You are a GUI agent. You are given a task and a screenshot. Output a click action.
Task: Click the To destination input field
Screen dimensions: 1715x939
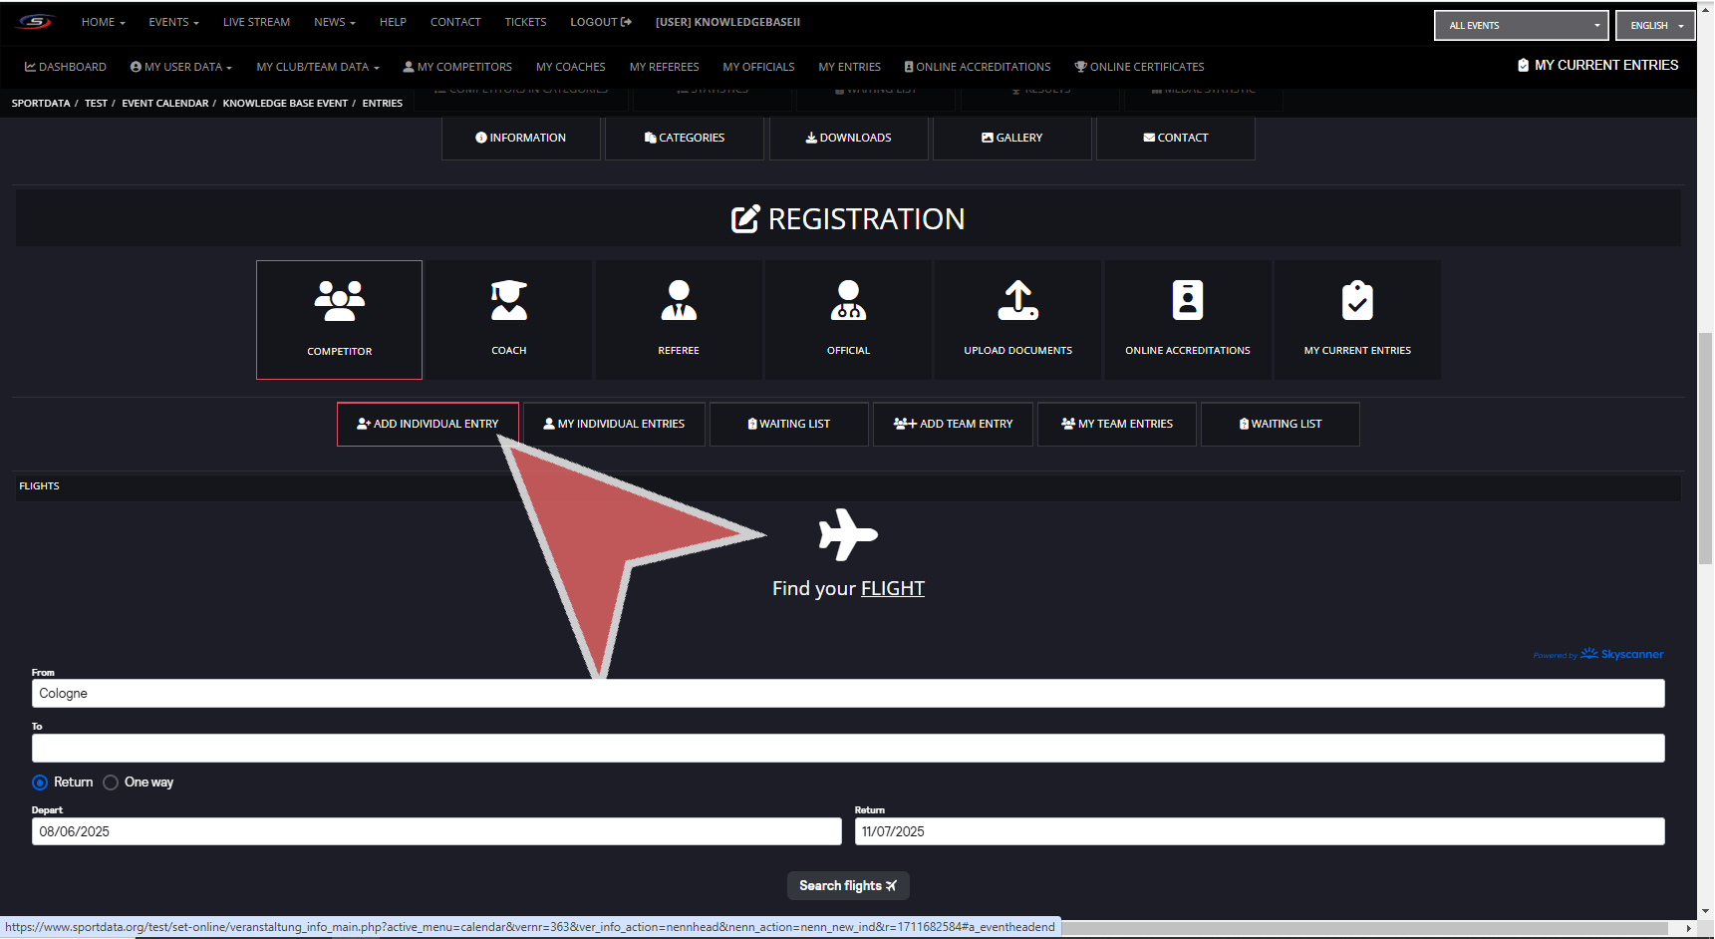point(847,748)
